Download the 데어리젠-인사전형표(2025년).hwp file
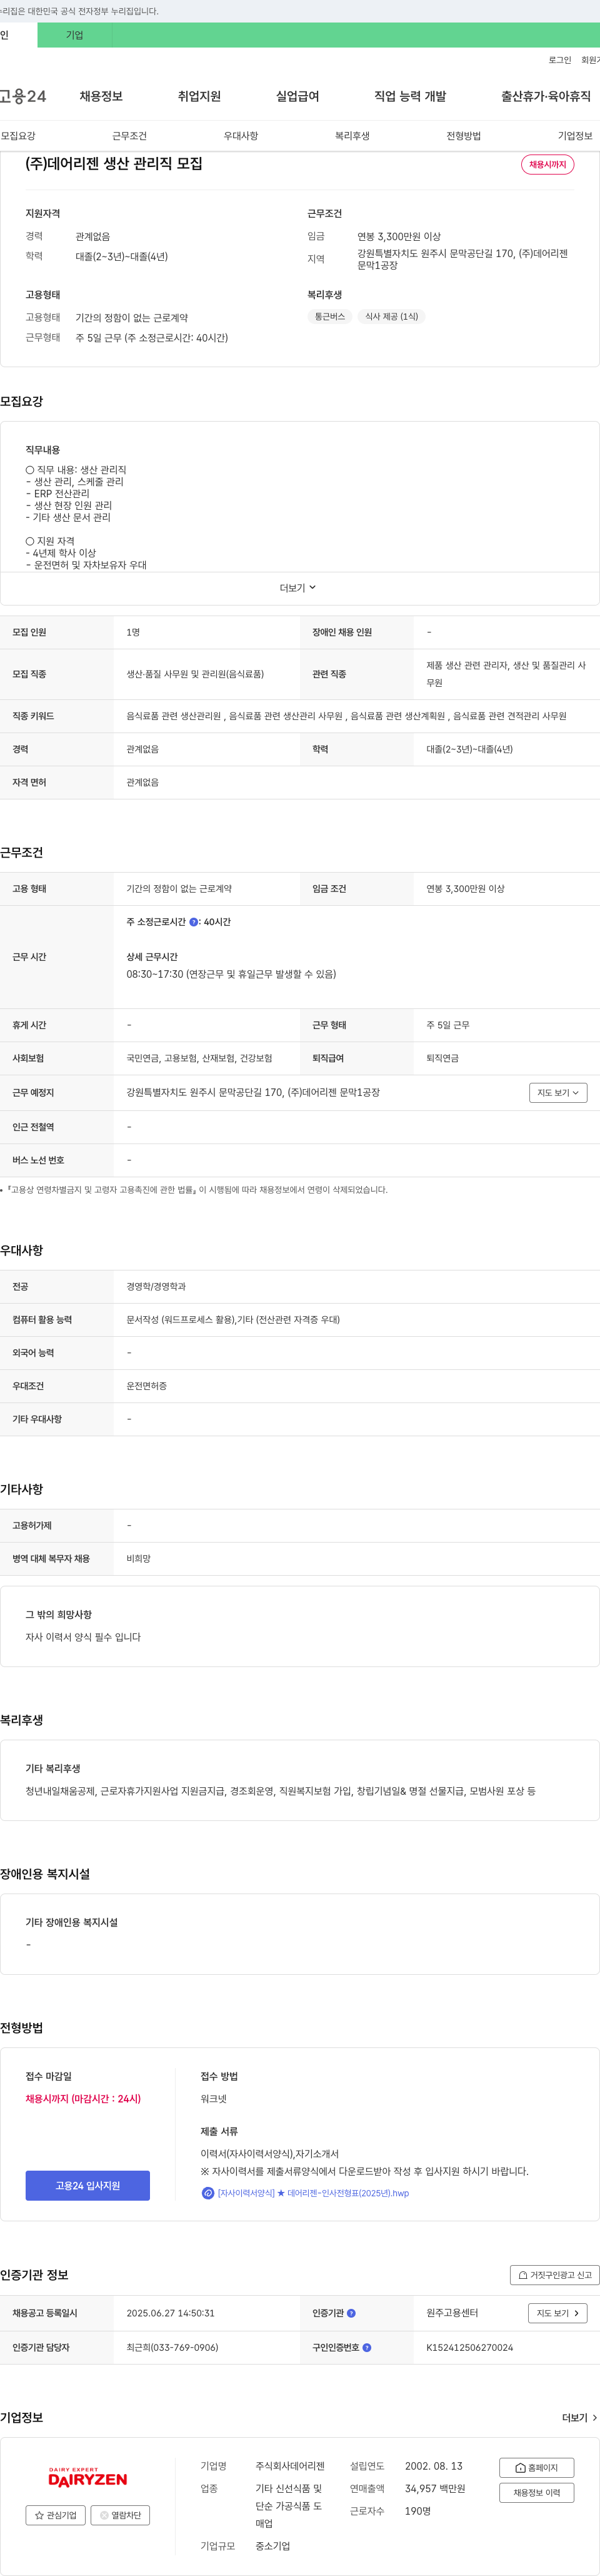Image resolution: width=600 pixels, height=2576 pixels. pos(314,2193)
